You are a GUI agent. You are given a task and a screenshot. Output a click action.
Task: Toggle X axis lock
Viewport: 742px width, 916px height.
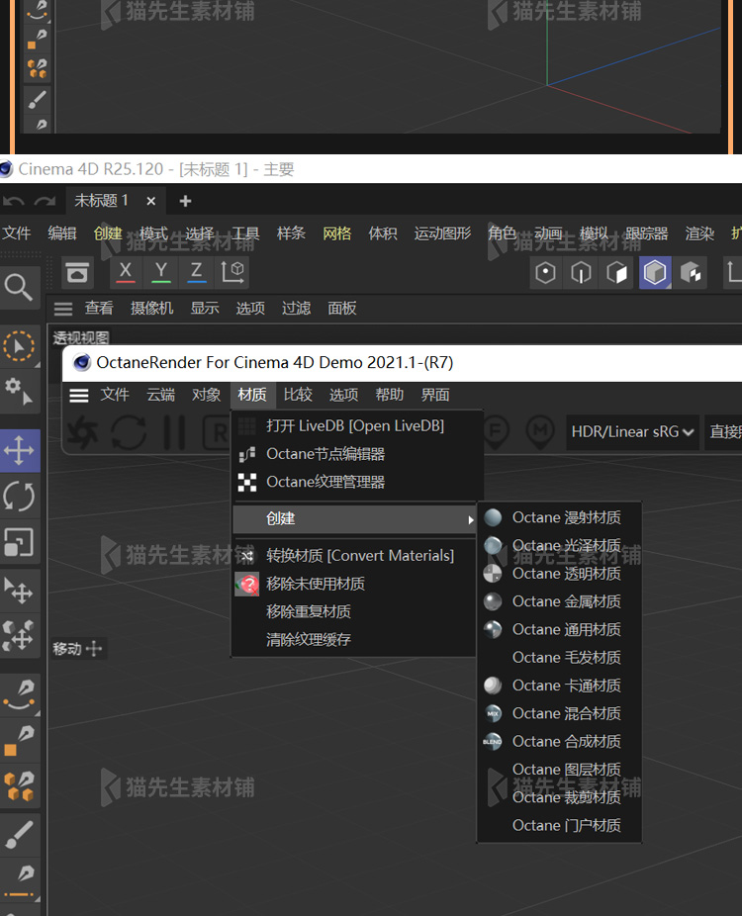pyautogui.click(x=125, y=272)
